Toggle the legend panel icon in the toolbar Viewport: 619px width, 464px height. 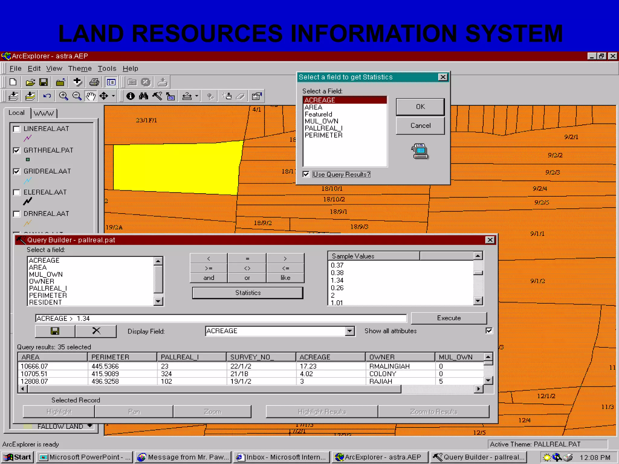[111, 82]
